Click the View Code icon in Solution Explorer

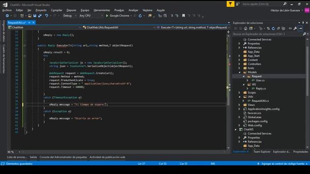pyautogui.click(x=290, y=29)
